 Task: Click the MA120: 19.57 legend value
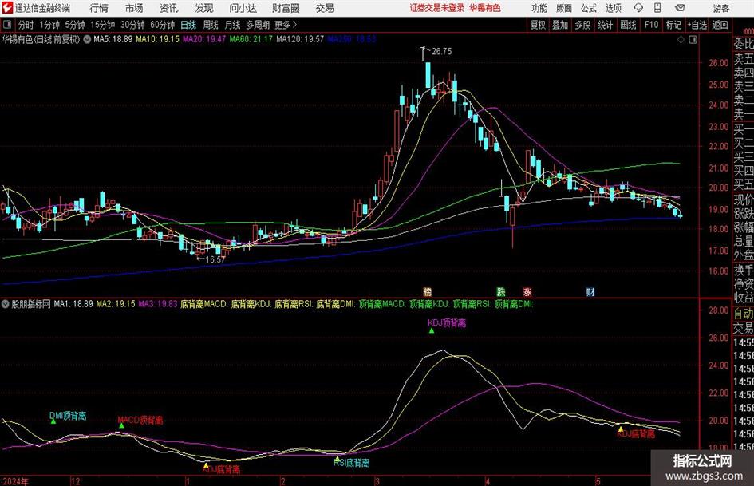click(x=300, y=39)
